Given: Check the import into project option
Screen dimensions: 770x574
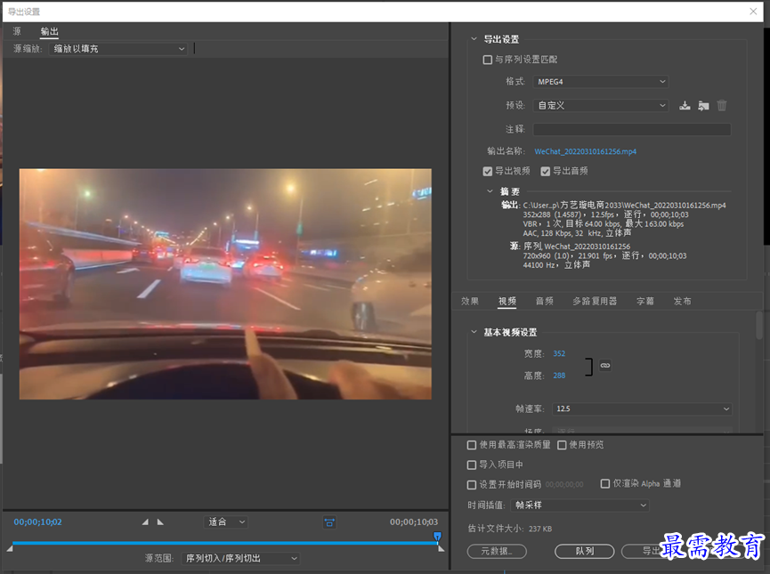Looking at the screenshot, I should click(x=472, y=465).
